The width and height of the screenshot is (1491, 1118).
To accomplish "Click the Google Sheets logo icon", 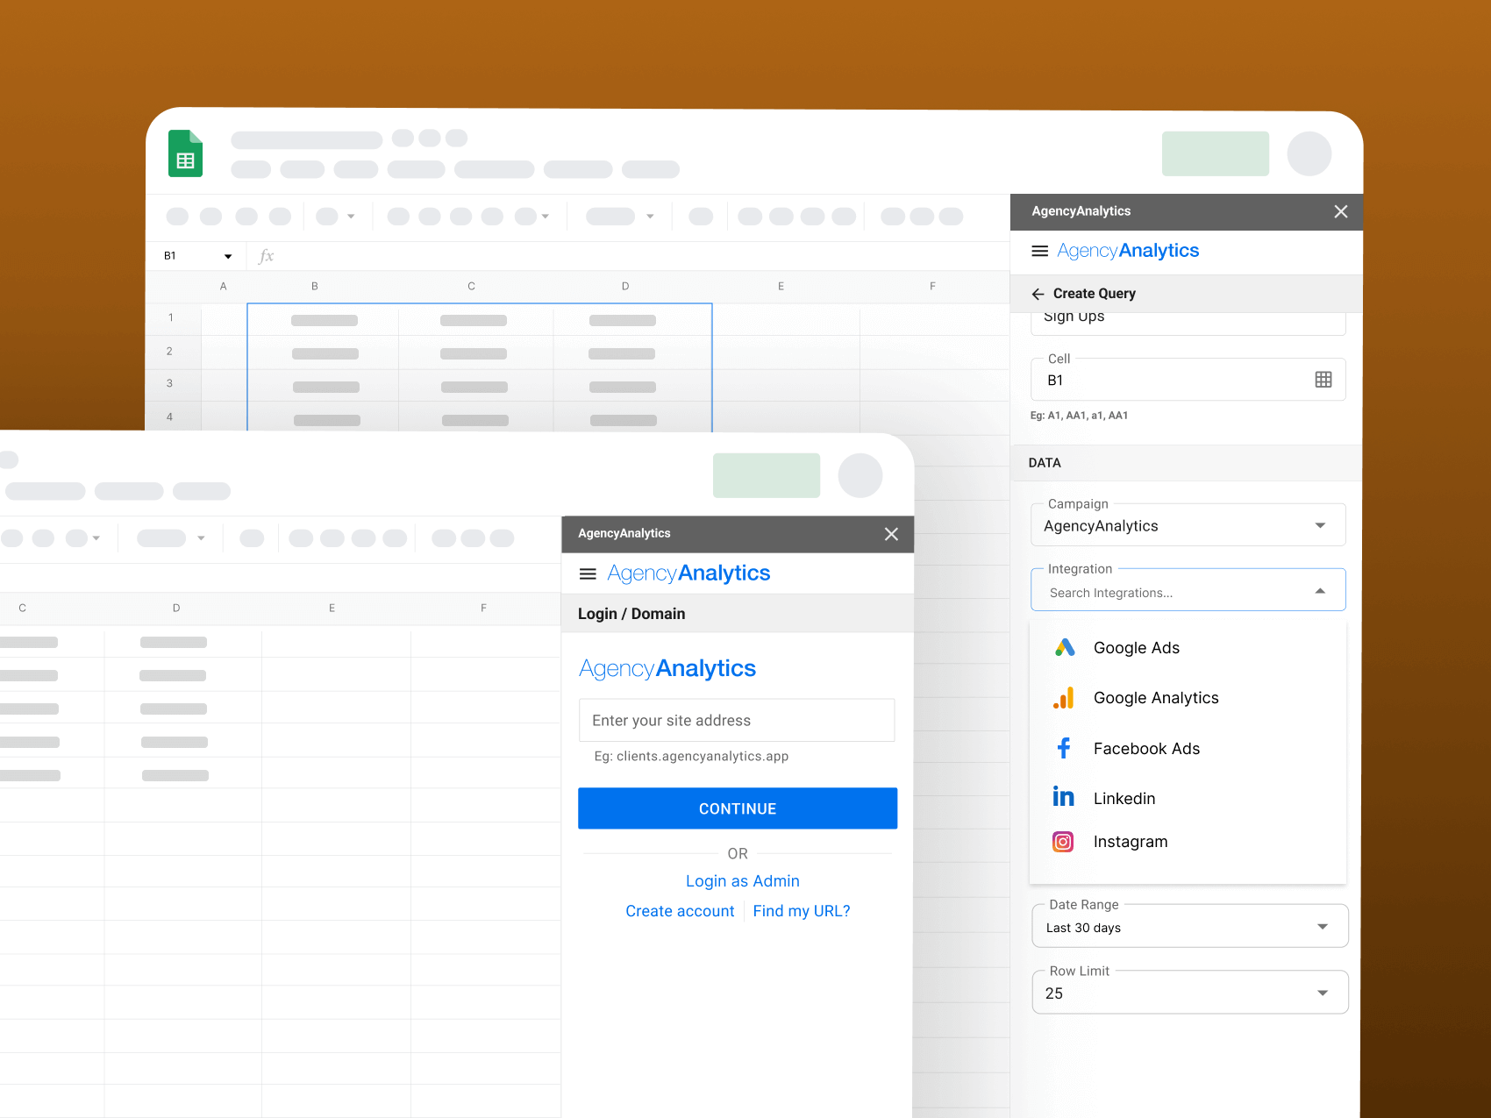I will point(185,153).
